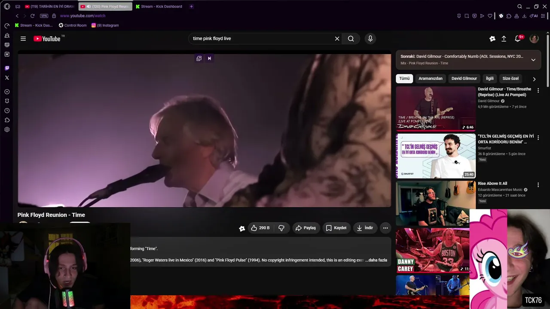Image resolution: width=550 pixels, height=309 pixels.
Task: Open YouTube notifications bell
Action: pos(518,39)
